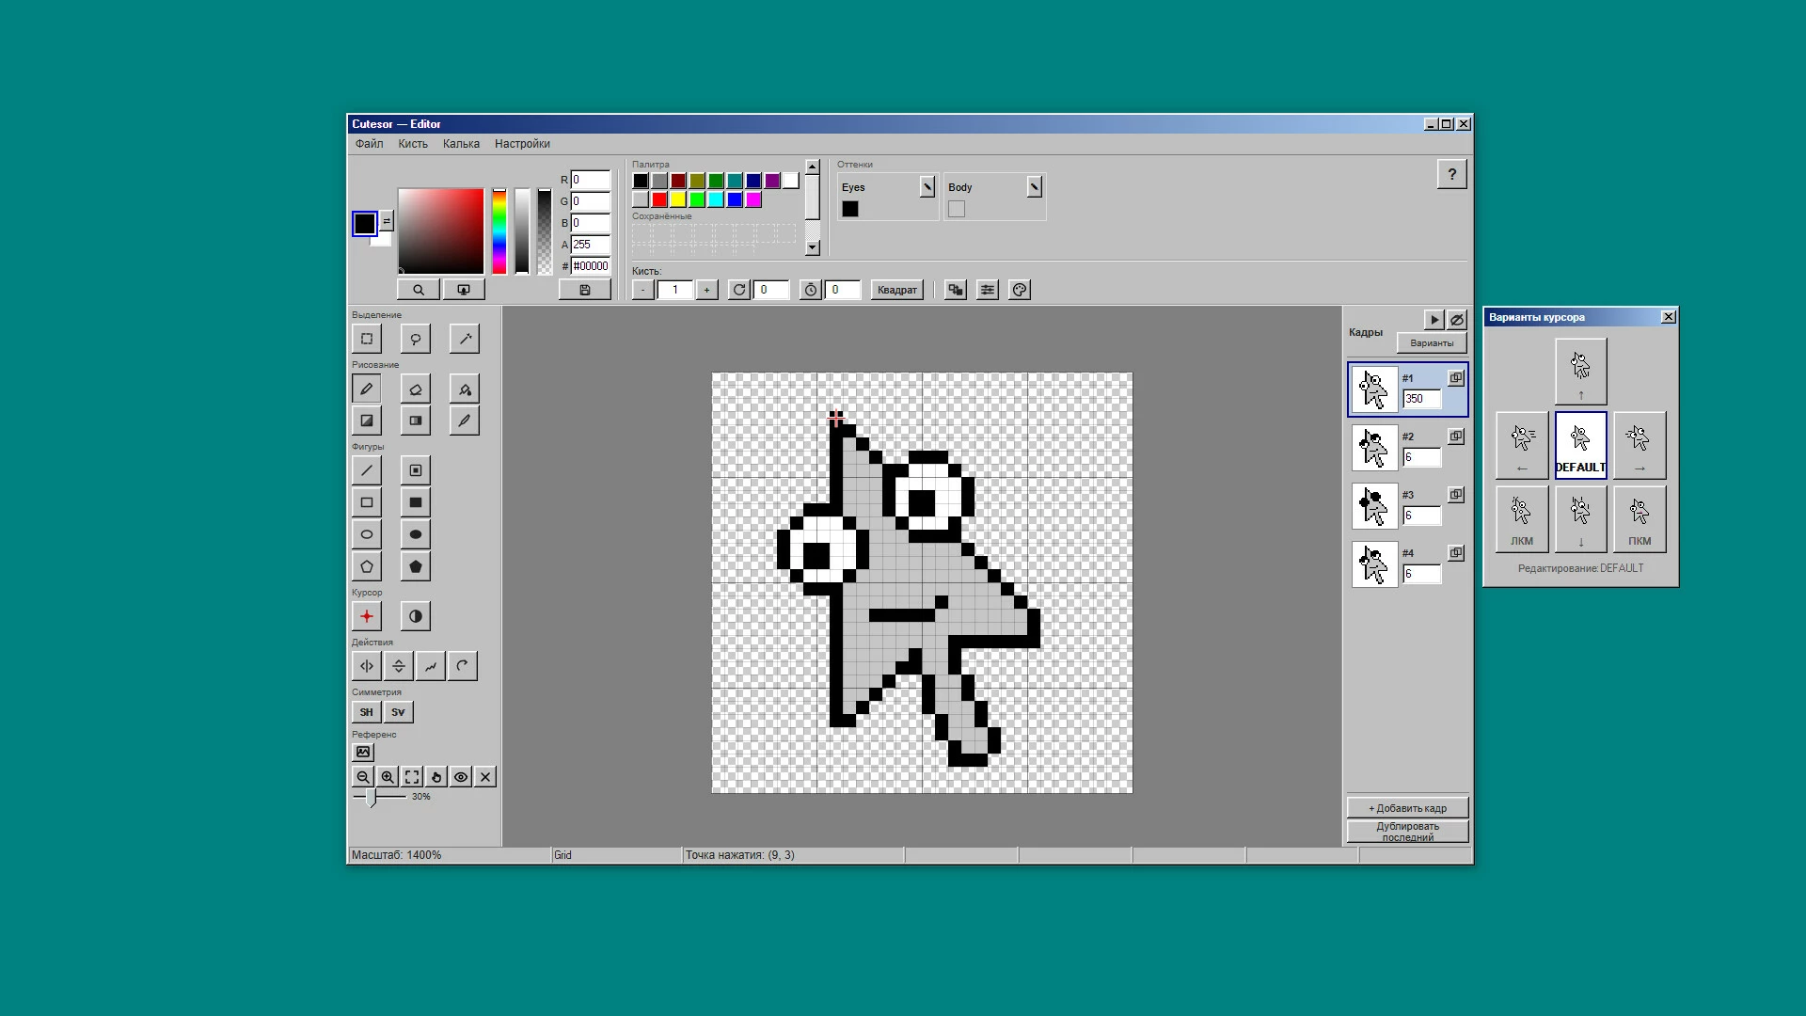The height and width of the screenshot is (1016, 1806).
Task: Open the reference image loader
Action: (363, 752)
